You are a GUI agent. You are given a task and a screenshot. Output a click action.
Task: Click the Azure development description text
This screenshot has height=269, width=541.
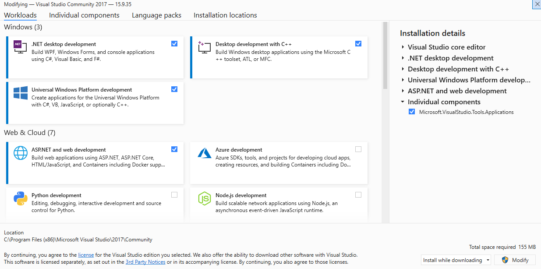[x=283, y=161]
